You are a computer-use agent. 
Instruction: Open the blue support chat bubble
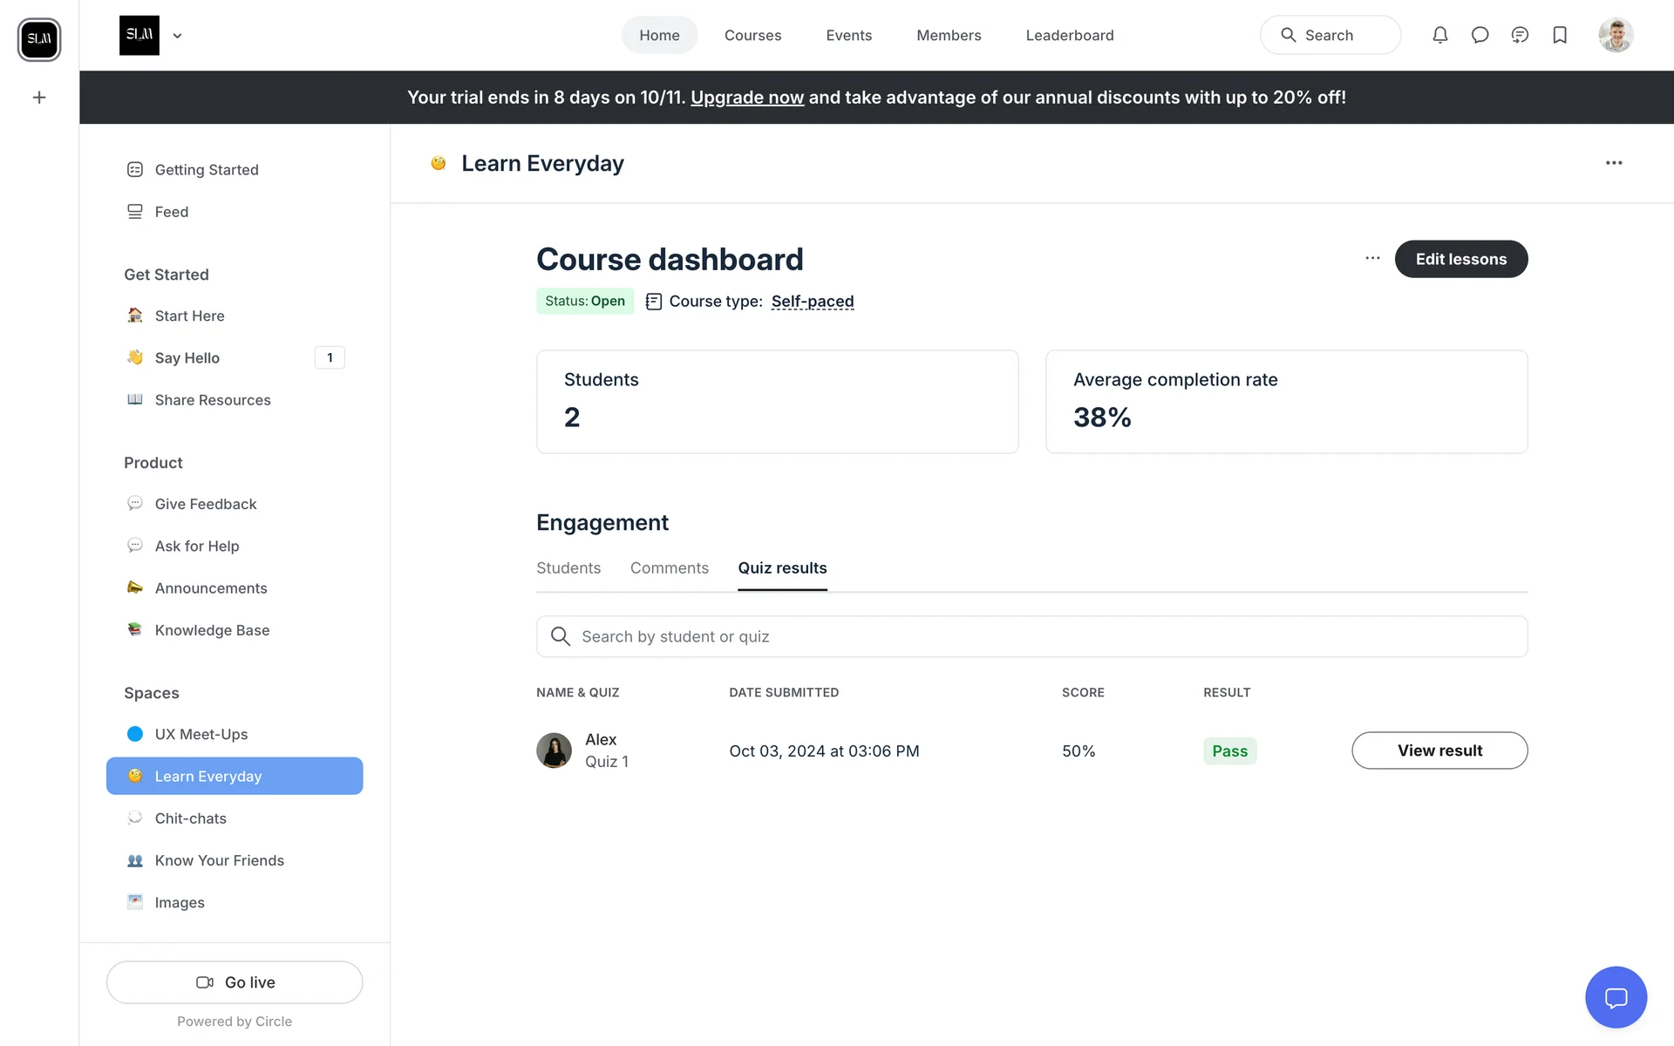click(x=1616, y=997)
